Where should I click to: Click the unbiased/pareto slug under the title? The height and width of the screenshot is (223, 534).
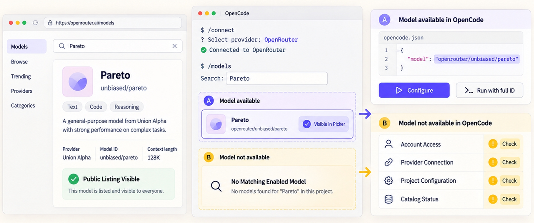[123, 88]
